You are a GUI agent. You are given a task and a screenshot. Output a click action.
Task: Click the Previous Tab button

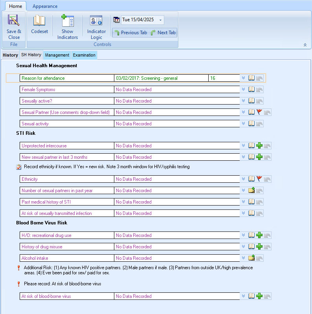130,33
